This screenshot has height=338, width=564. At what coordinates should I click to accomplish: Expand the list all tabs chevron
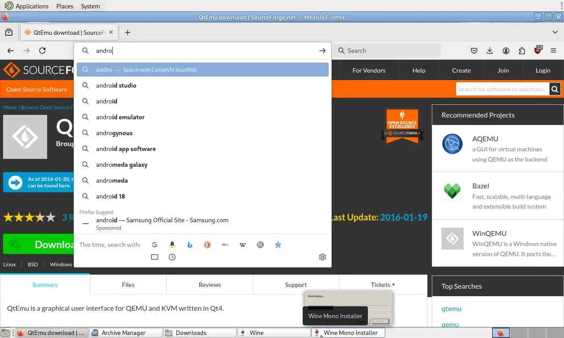[x=555, y=32]
